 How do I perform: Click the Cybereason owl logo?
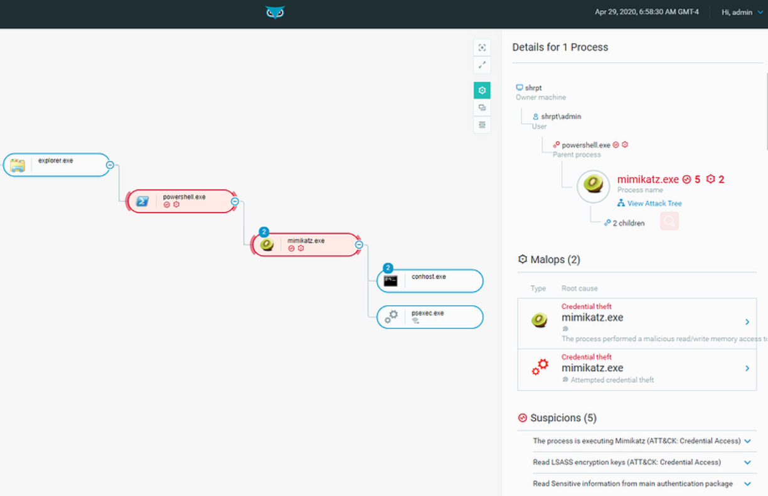click(275, 13)
